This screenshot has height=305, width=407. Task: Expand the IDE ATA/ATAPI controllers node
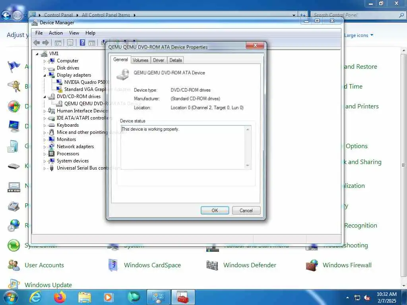point(45,118)
